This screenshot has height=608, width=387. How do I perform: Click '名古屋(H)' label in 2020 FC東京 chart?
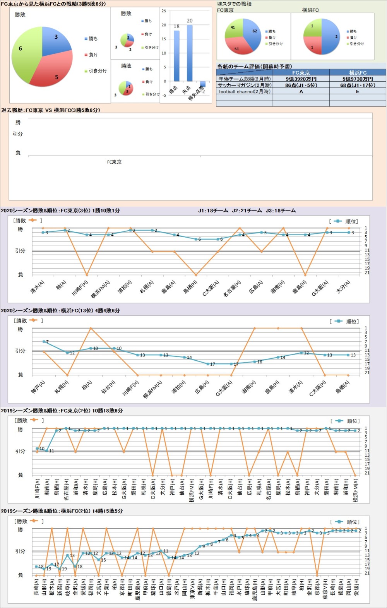(x=233, y=288)
